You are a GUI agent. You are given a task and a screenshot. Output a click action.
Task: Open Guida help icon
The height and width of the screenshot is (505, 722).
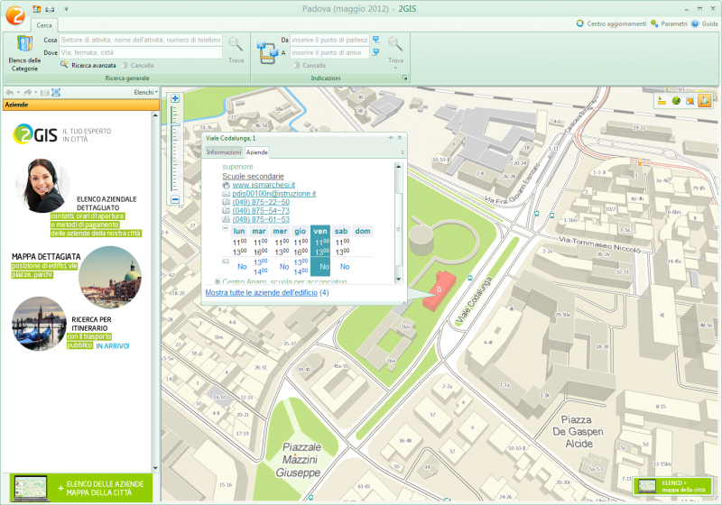[694, 23]
